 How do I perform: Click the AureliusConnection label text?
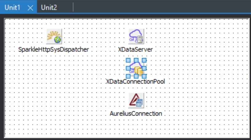point(136,114)
